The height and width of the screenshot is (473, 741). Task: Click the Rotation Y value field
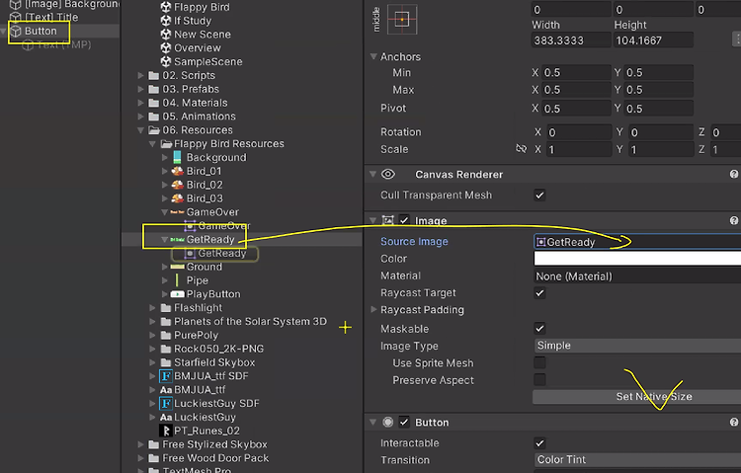661,132
